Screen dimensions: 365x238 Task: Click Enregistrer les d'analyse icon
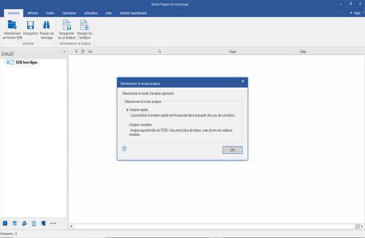tap(67, 25)
